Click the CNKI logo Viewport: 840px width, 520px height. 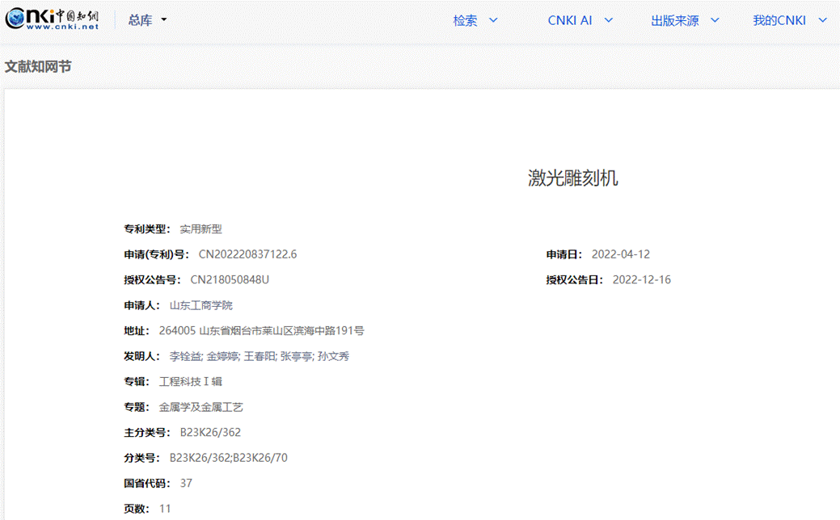click(x=52, y=20)
